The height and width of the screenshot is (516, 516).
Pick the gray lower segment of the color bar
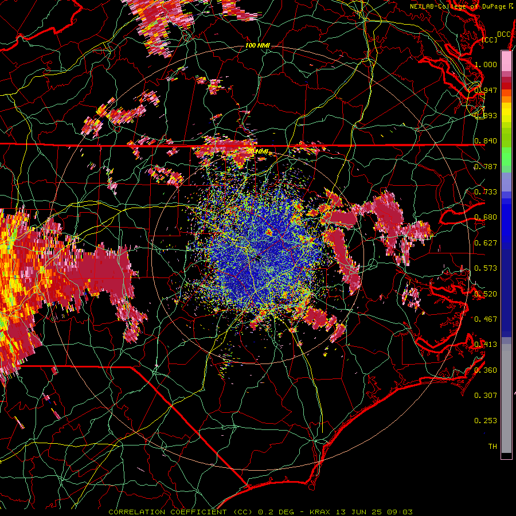pos(506,398)
